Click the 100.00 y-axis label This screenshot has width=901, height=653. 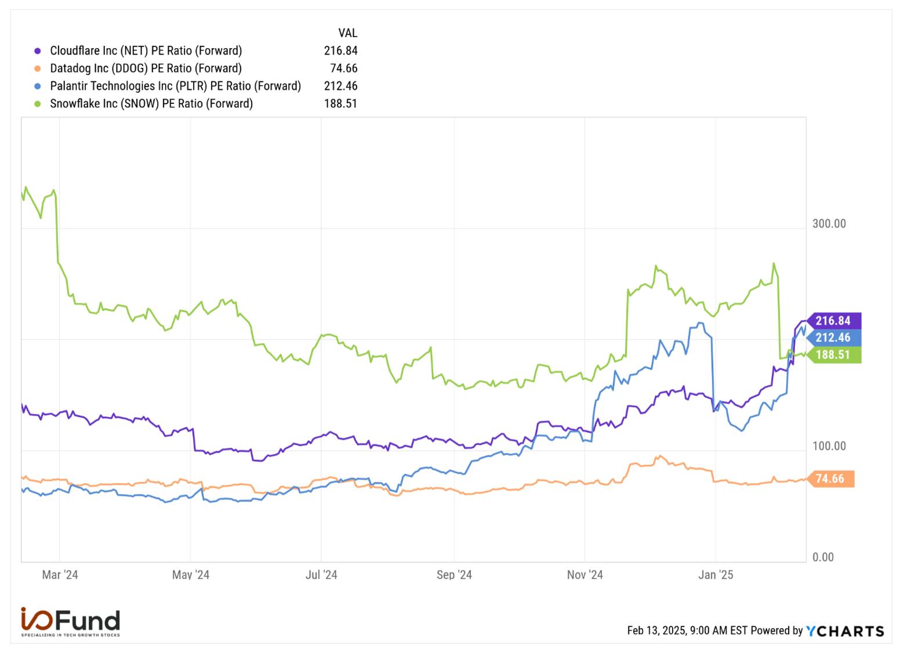[829, 446]
